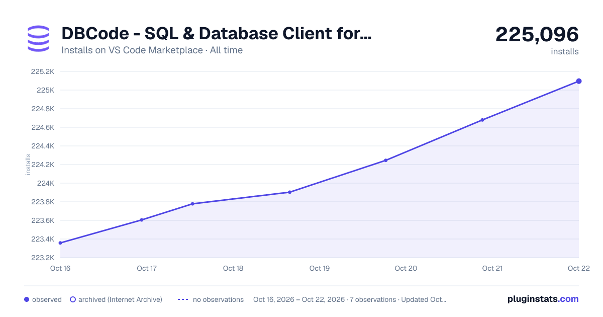Click the 223.2K y-axis label

coord(42,258)
